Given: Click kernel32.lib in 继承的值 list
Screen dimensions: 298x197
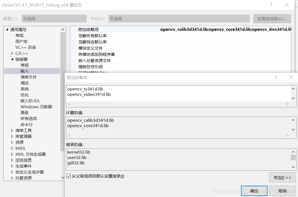Looking at the screenshot, I should pyautogui.click(x=79, y=152).
